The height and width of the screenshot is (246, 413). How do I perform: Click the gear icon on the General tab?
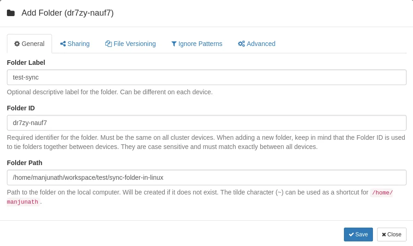coord(17,44)
